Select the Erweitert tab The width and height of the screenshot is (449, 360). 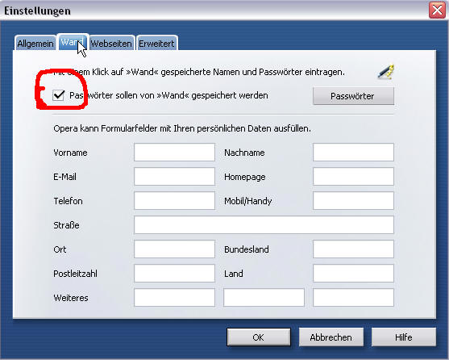pyautogui.click(x=156, y=44)
